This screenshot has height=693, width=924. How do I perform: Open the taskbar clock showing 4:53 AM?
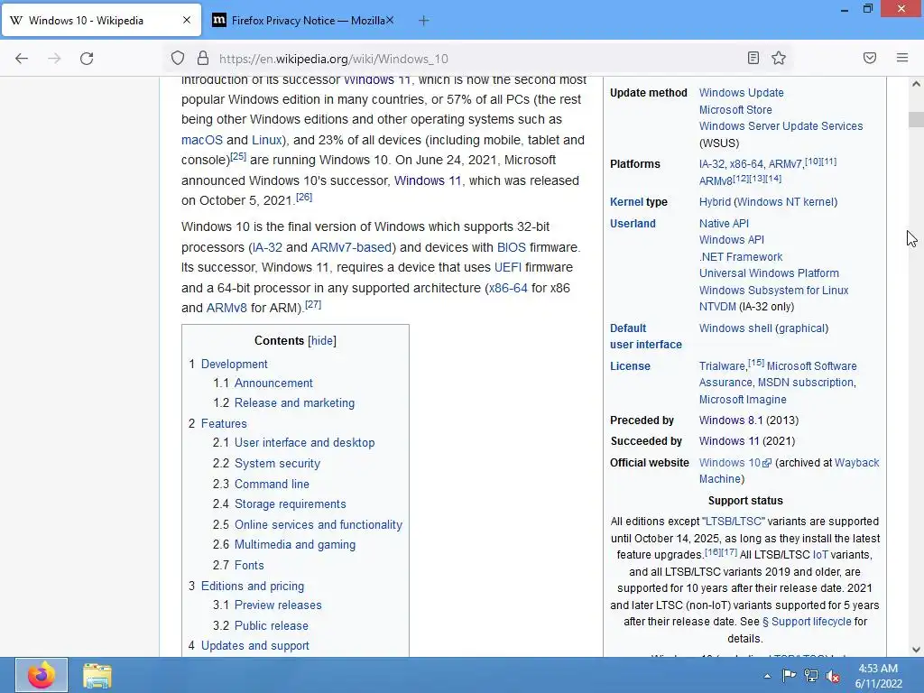878,676
